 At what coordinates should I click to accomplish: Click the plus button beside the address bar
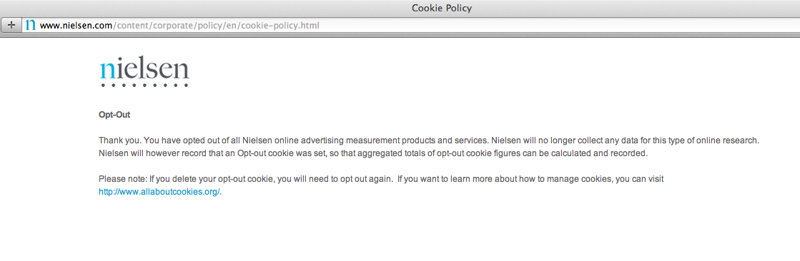(11, 24)
